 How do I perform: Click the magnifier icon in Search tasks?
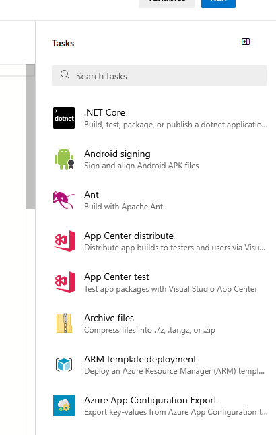point(65,75)
